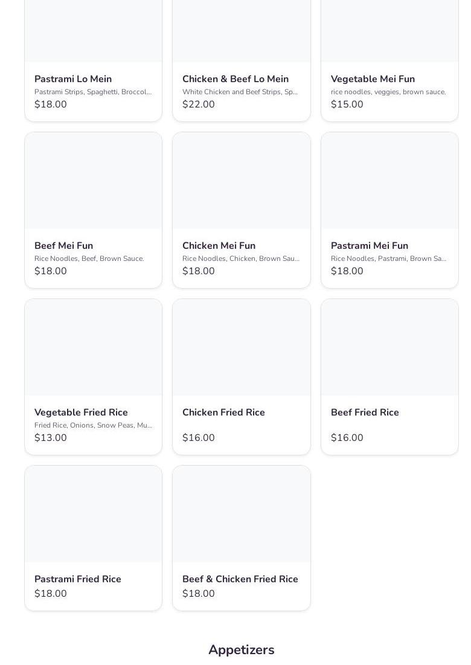
Task: Click the Vegetable Mei Fun title
Action: [373, 79]
